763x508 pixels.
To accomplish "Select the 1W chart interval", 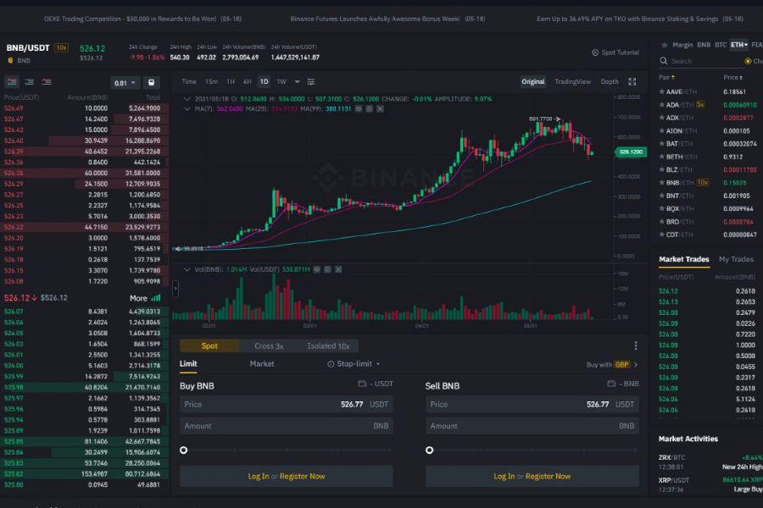I will (281, 81).
